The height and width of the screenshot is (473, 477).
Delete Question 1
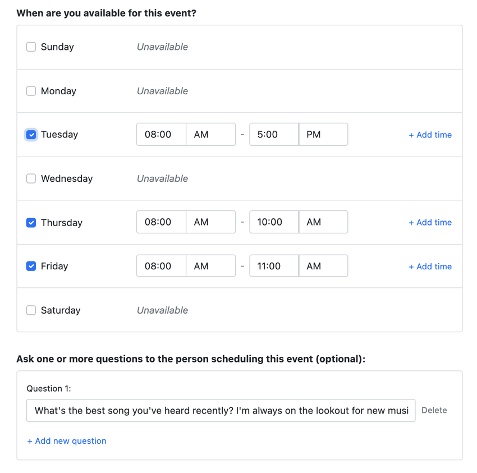coord(434,410)
